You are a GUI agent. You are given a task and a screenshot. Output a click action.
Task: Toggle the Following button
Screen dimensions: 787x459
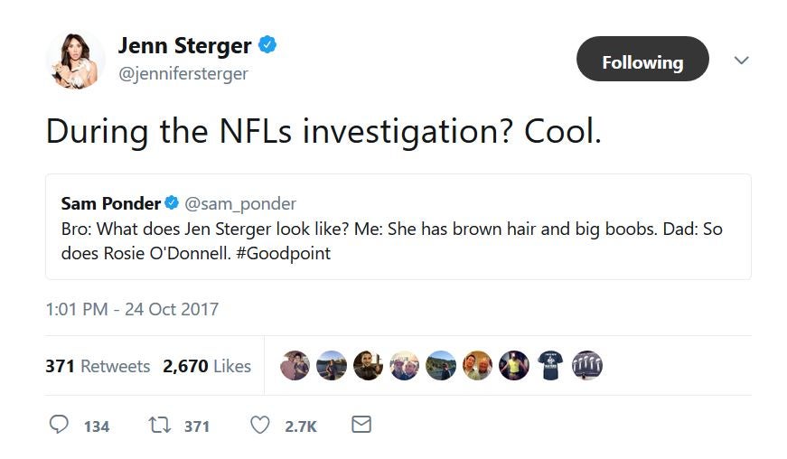pyautogui.click(x=642, y=62)
